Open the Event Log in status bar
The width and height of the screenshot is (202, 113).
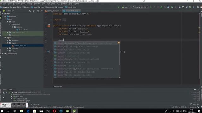(194, 104)
